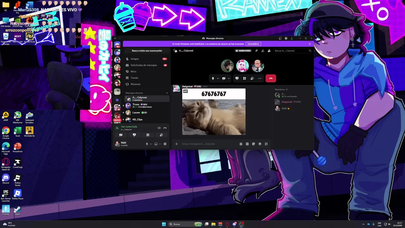
Task: Open sticker picker in message bar
Action: pos(253,144)
